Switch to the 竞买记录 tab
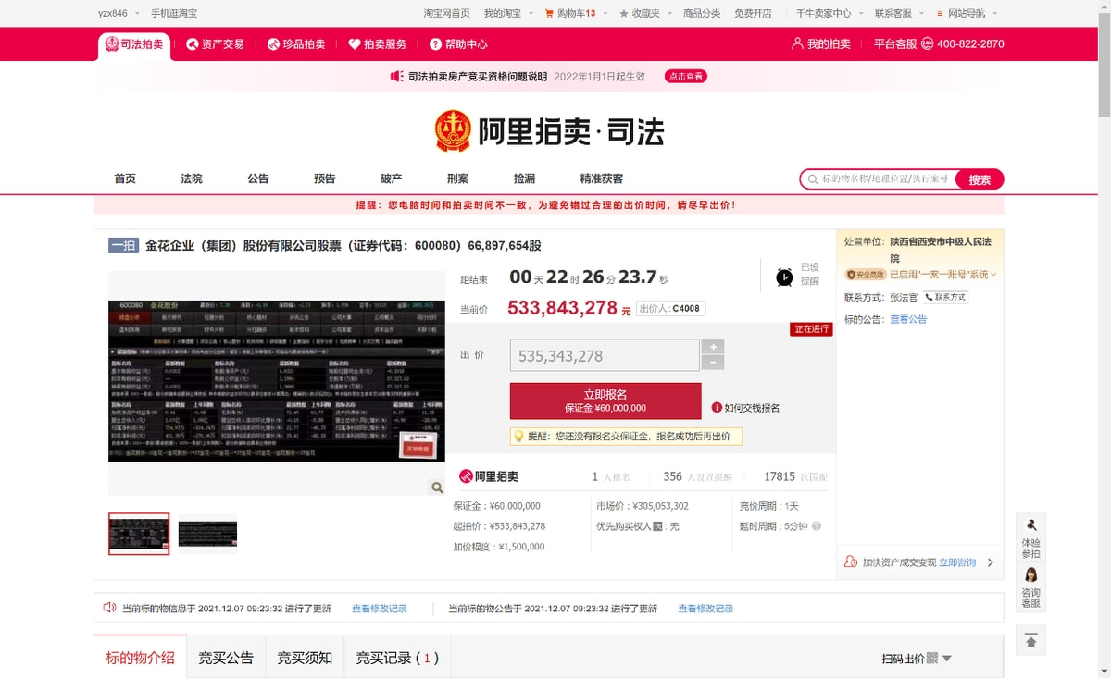 [397, 659]
